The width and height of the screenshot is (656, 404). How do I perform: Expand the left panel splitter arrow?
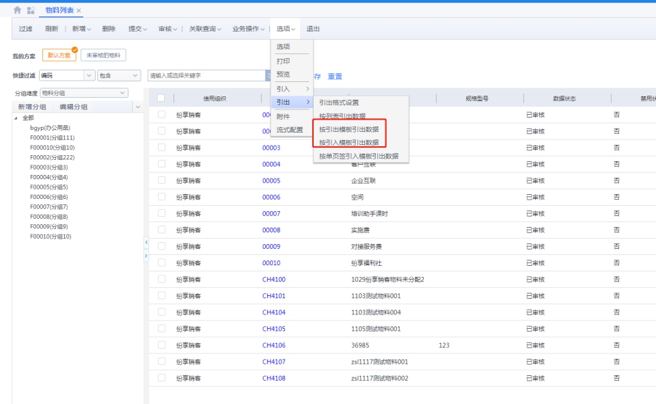pyautogui.click(x=146, y=256)
